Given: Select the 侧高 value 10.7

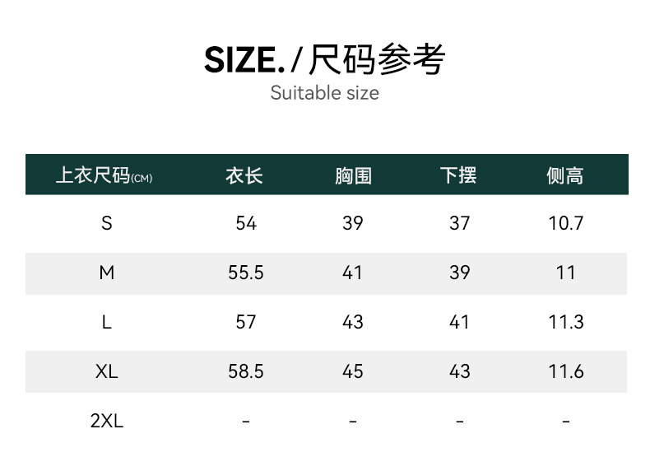Looking at the screenshot, I should tap(566, 223).
